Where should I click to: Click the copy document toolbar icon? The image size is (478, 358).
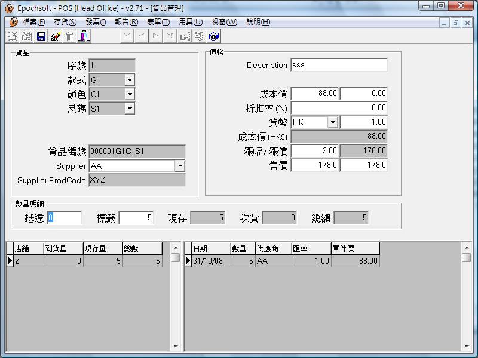pyautogui.click(x=27, y=36)
